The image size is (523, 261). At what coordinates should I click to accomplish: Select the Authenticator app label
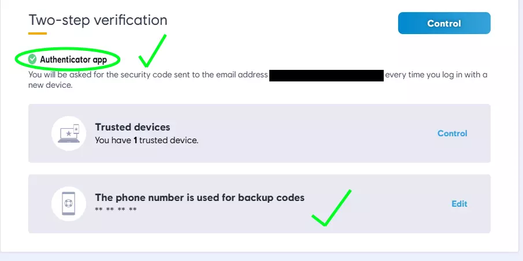pos(73,59)
